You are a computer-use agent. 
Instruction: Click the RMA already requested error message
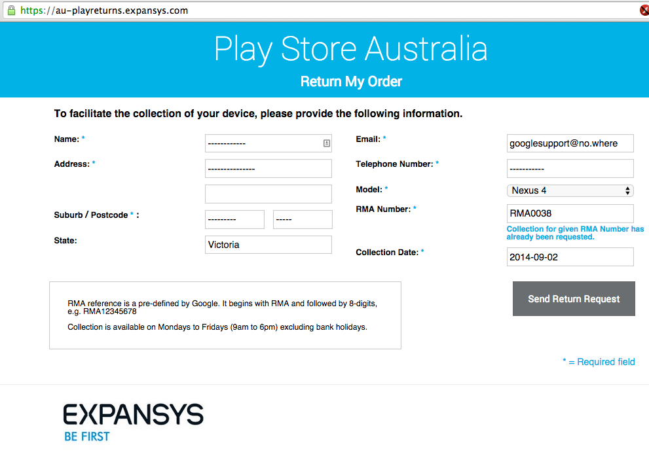575,233
